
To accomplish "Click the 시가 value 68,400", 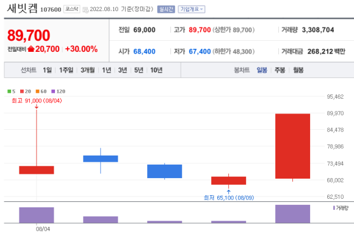I will pyautogui.click(x=144, y=51).
